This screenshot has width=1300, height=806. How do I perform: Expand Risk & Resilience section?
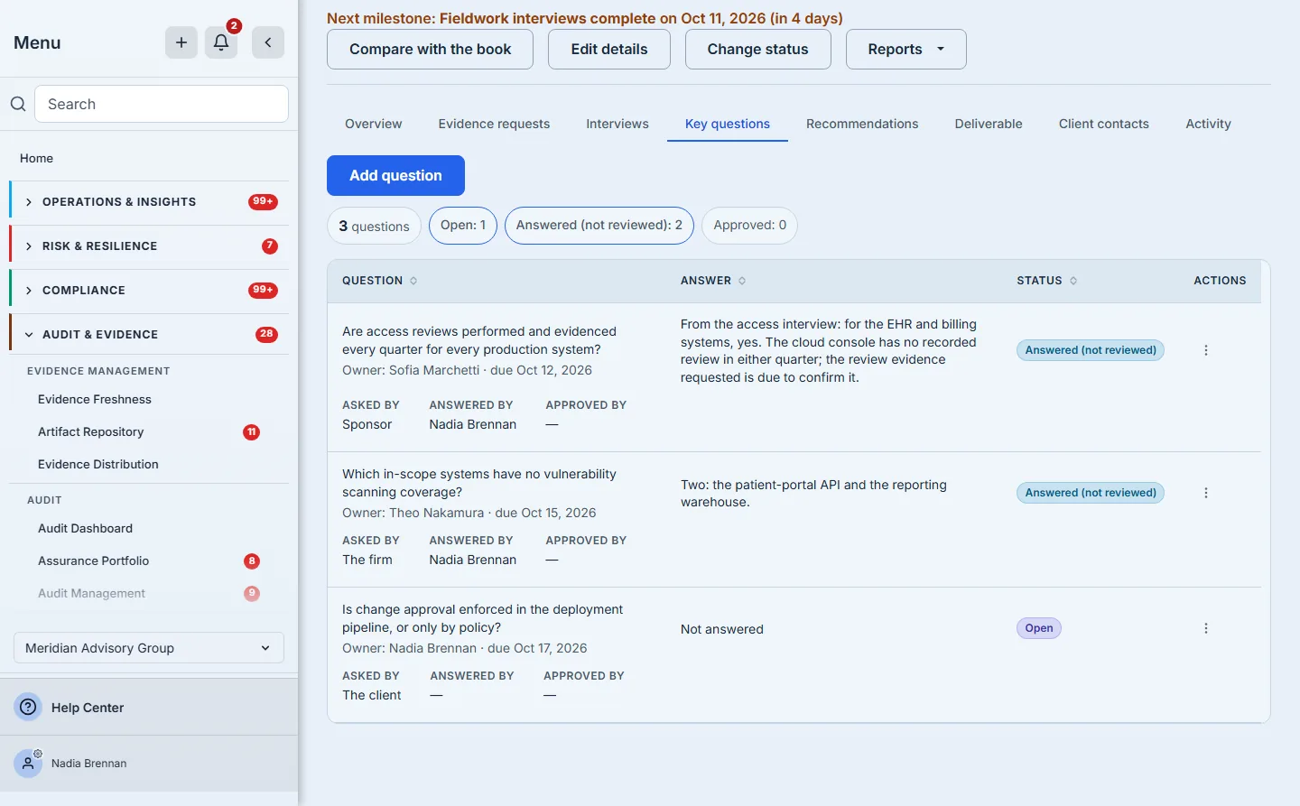[150, 246]
